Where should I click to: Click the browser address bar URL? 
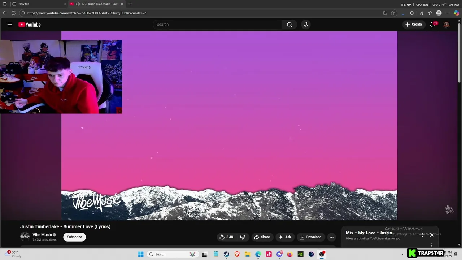pyautogui.click(x=87, y=13)
